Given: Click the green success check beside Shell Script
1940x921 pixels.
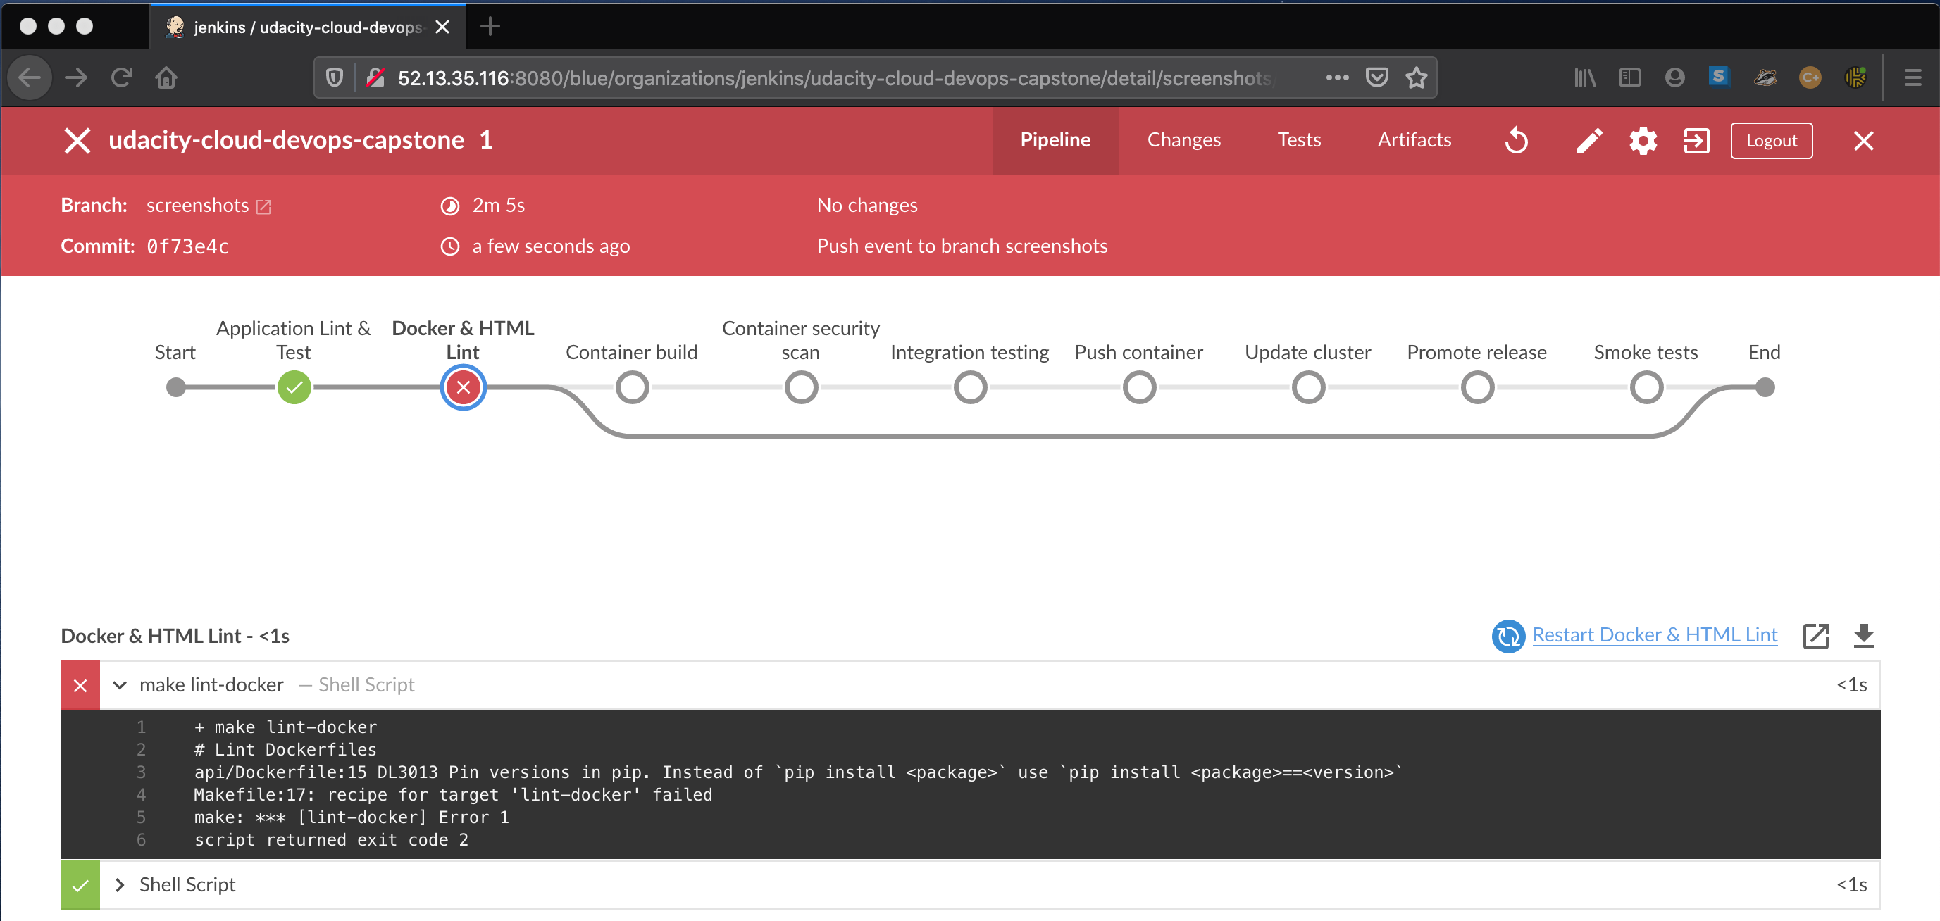Looking at the screenshot, I should [80, 885].
